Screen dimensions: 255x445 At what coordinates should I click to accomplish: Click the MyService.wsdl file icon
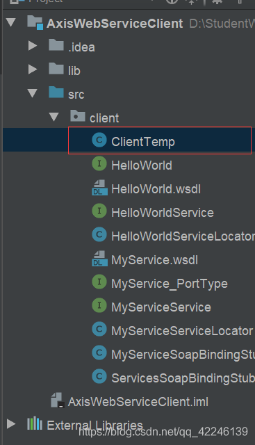point(100,259)
